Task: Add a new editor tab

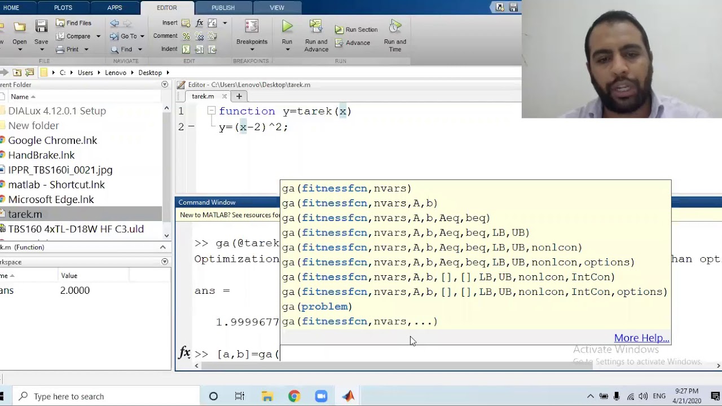Action: pos(239,96)
